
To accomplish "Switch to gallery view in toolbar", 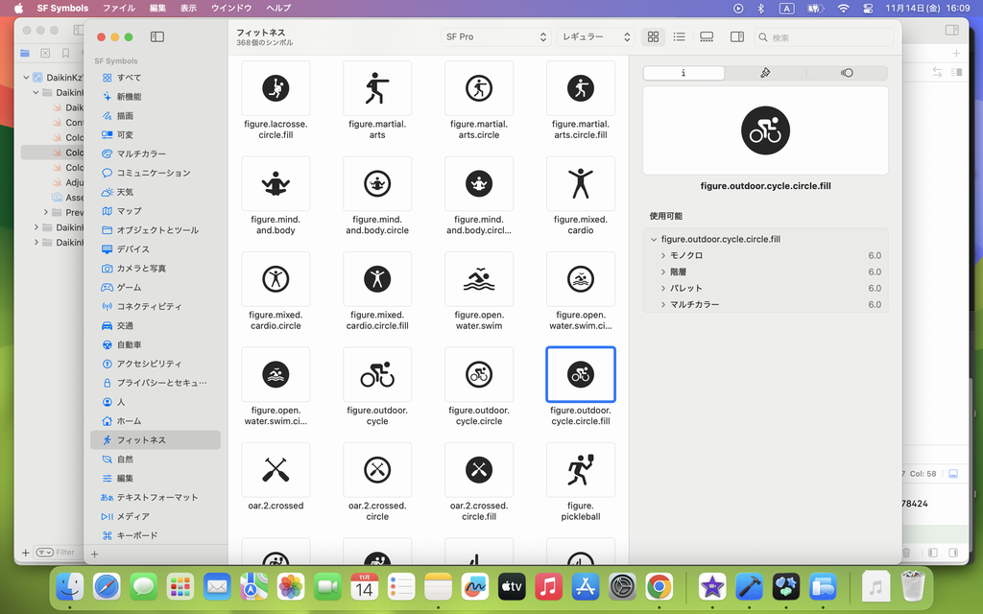I will (707, 36).
